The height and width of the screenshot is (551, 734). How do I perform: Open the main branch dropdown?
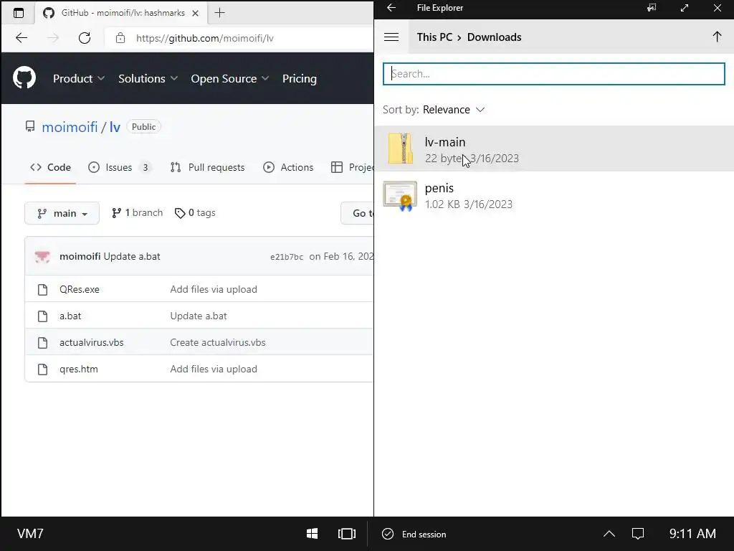[62, 213]
